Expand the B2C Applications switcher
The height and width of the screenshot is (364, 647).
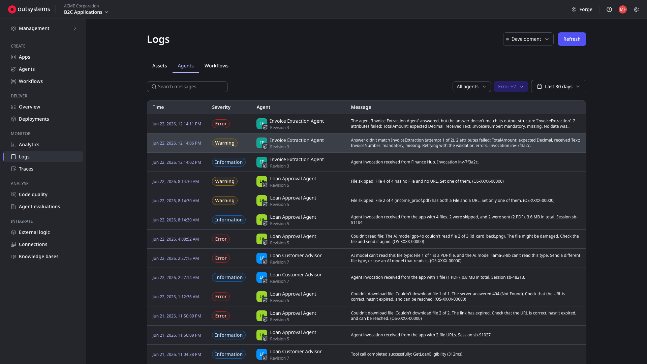point(86,12)
